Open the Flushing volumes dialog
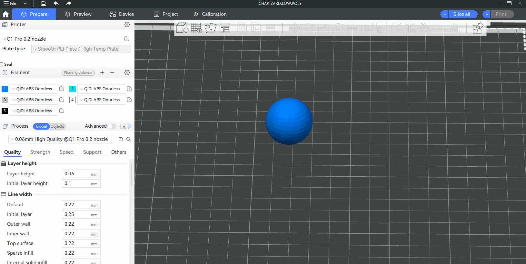Image resolution: width=526 pixels, height=264 pixels. click(x=78, y=73)
